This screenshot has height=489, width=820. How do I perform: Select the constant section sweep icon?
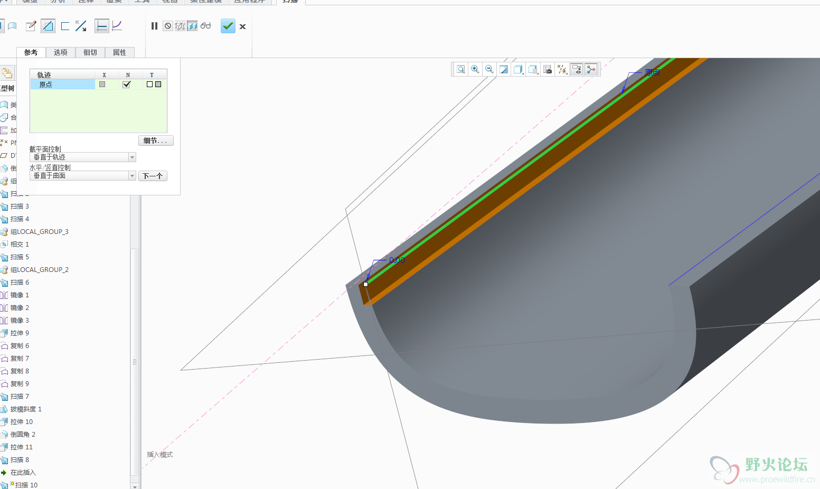(102, 26)
